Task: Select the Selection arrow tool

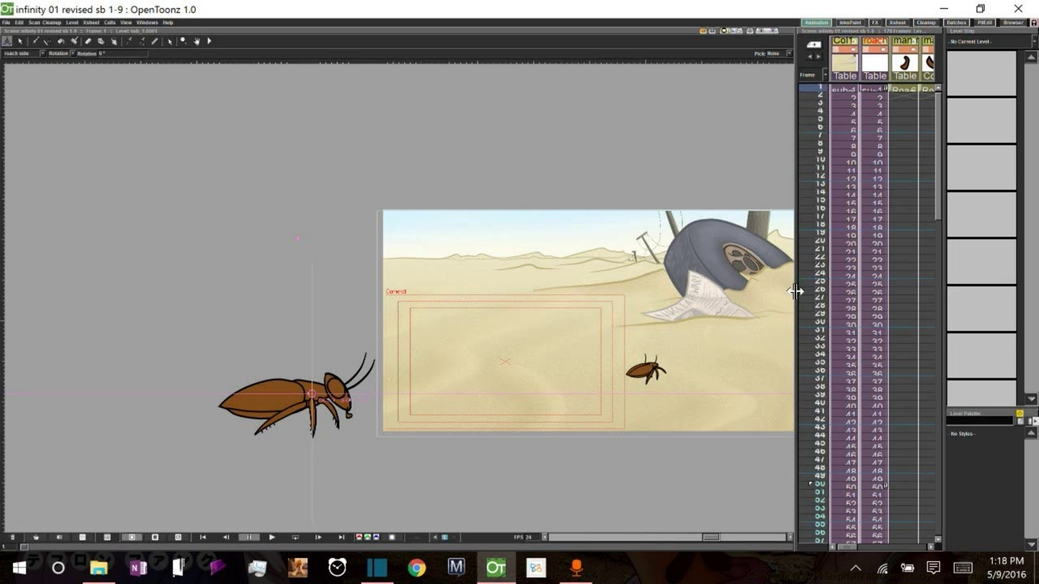Action: (x=21, y=41)
